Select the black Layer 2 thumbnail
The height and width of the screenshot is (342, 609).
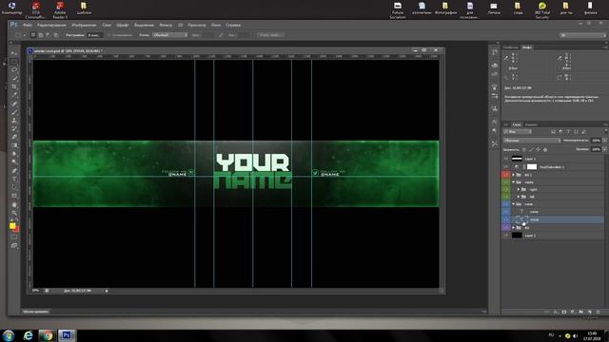coord(517,236)
